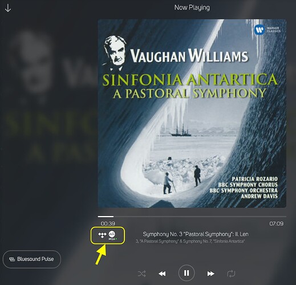The height and width of the screenshot is (285, 296).
Task: Open the album name under the track title
Action: 190,241
